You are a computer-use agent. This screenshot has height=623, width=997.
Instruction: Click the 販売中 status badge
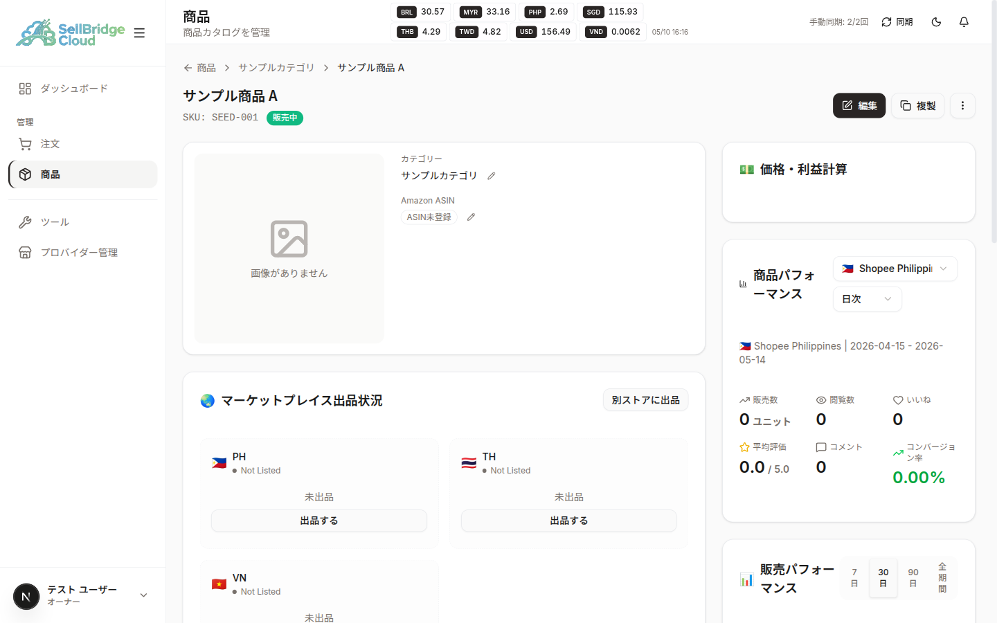[285, 118]
